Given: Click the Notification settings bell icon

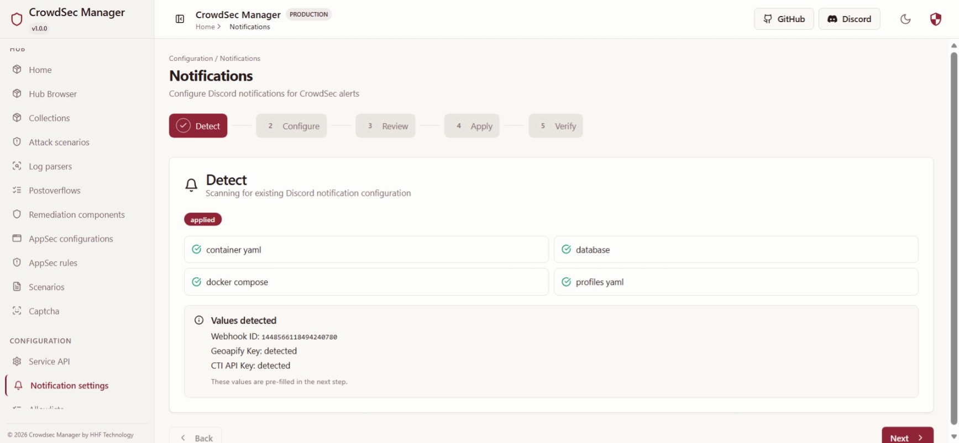Looking at the screenshot, I should (x=18, y=386).
